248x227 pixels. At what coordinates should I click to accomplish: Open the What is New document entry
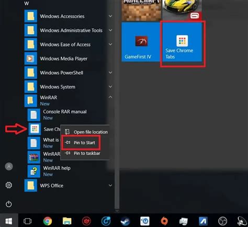44,143
